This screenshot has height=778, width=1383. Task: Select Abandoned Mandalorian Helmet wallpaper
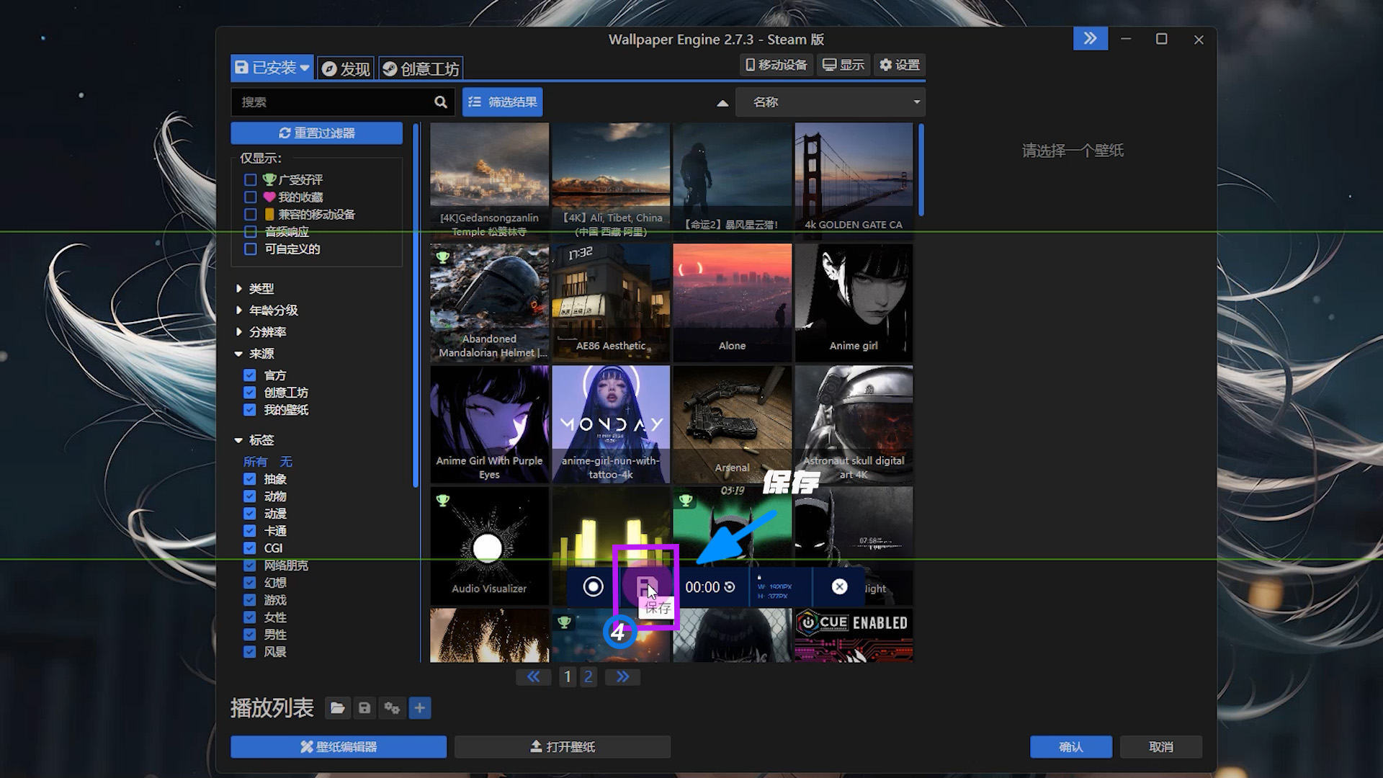pos(490,303)
